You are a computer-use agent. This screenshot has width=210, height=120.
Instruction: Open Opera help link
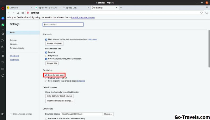pyautogui.click(x=14, y=56)
